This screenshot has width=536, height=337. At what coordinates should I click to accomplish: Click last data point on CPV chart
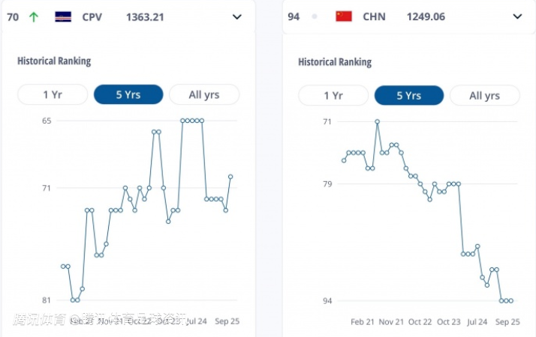(230, 177)
